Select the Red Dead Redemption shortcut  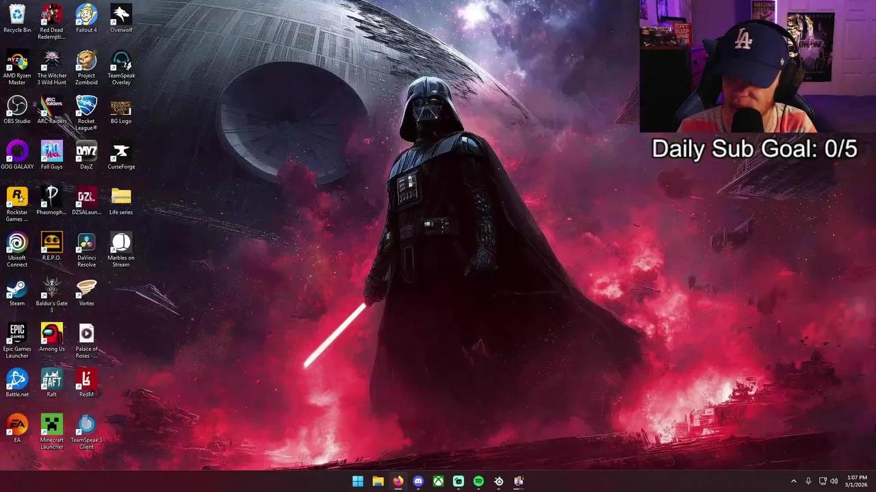(x=52, y=22)
